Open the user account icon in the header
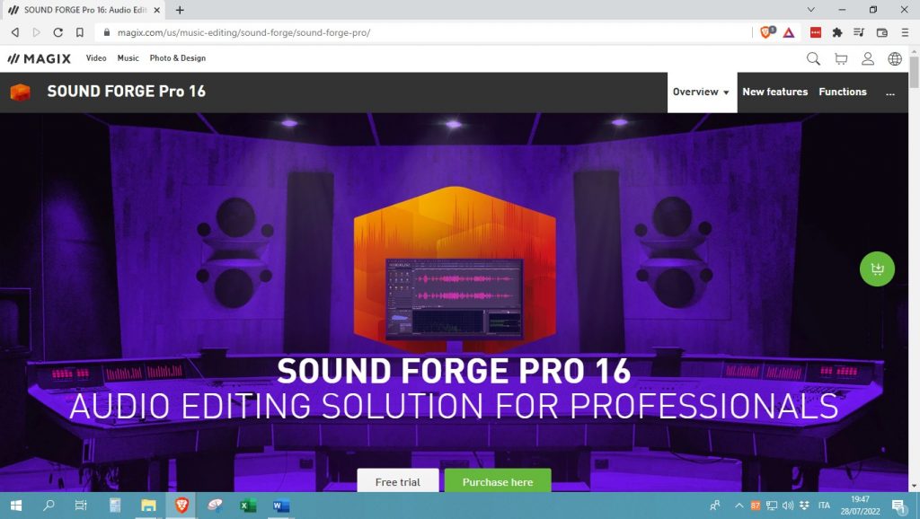 (x=867, y=58)
